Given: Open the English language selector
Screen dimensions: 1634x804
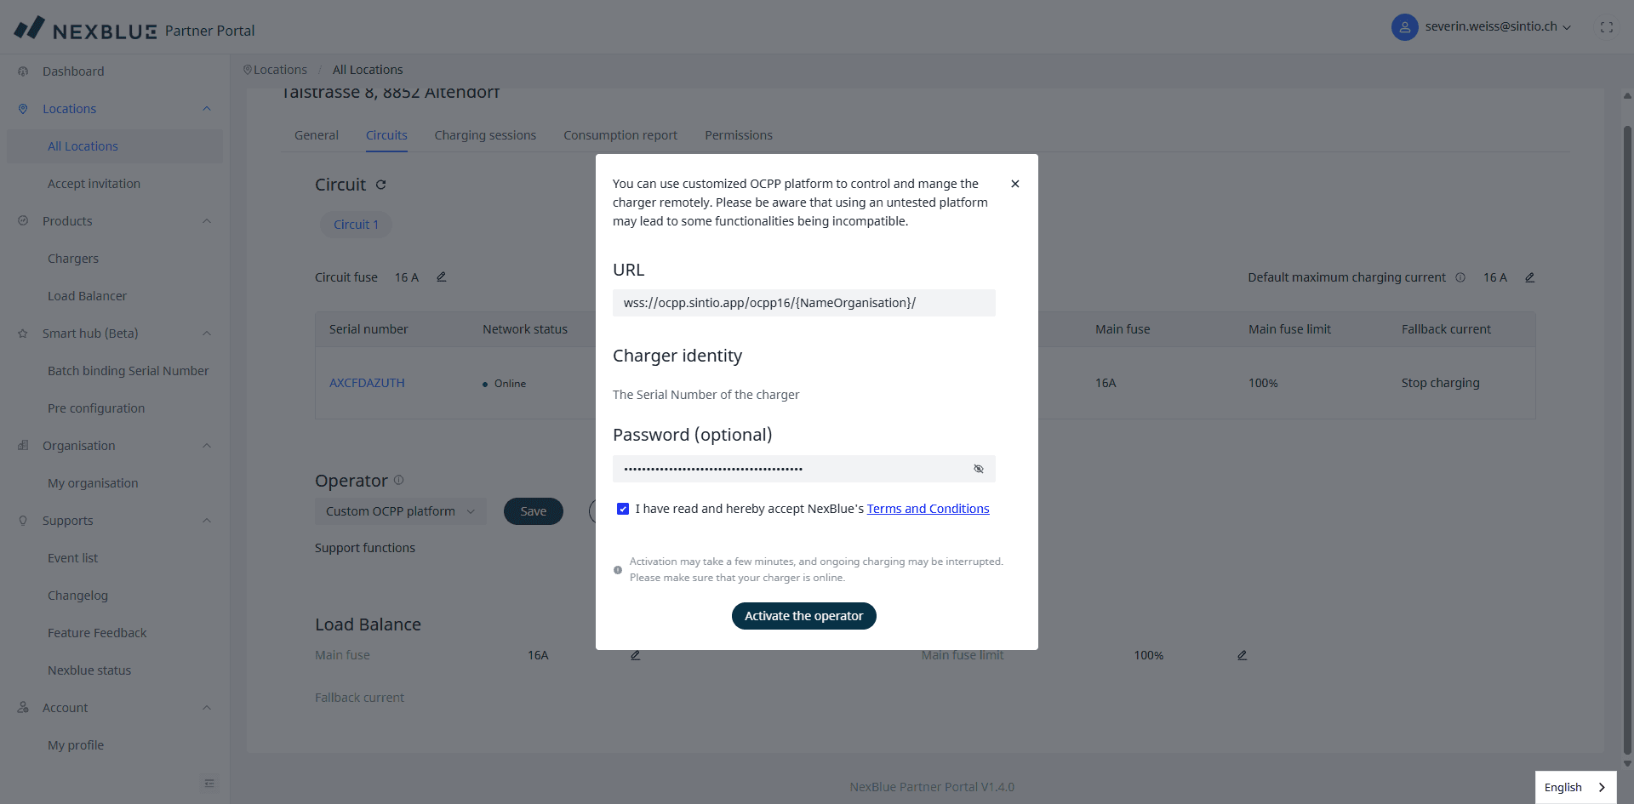Looking at the screenshot, I should [x=1574, y=787].
